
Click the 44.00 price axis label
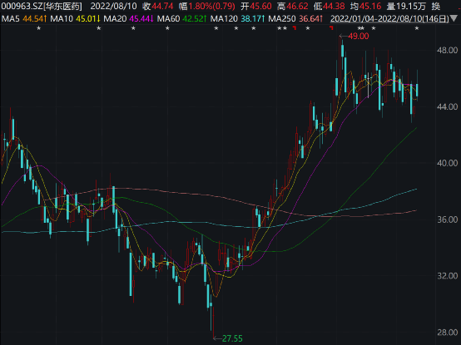[447, 106]
